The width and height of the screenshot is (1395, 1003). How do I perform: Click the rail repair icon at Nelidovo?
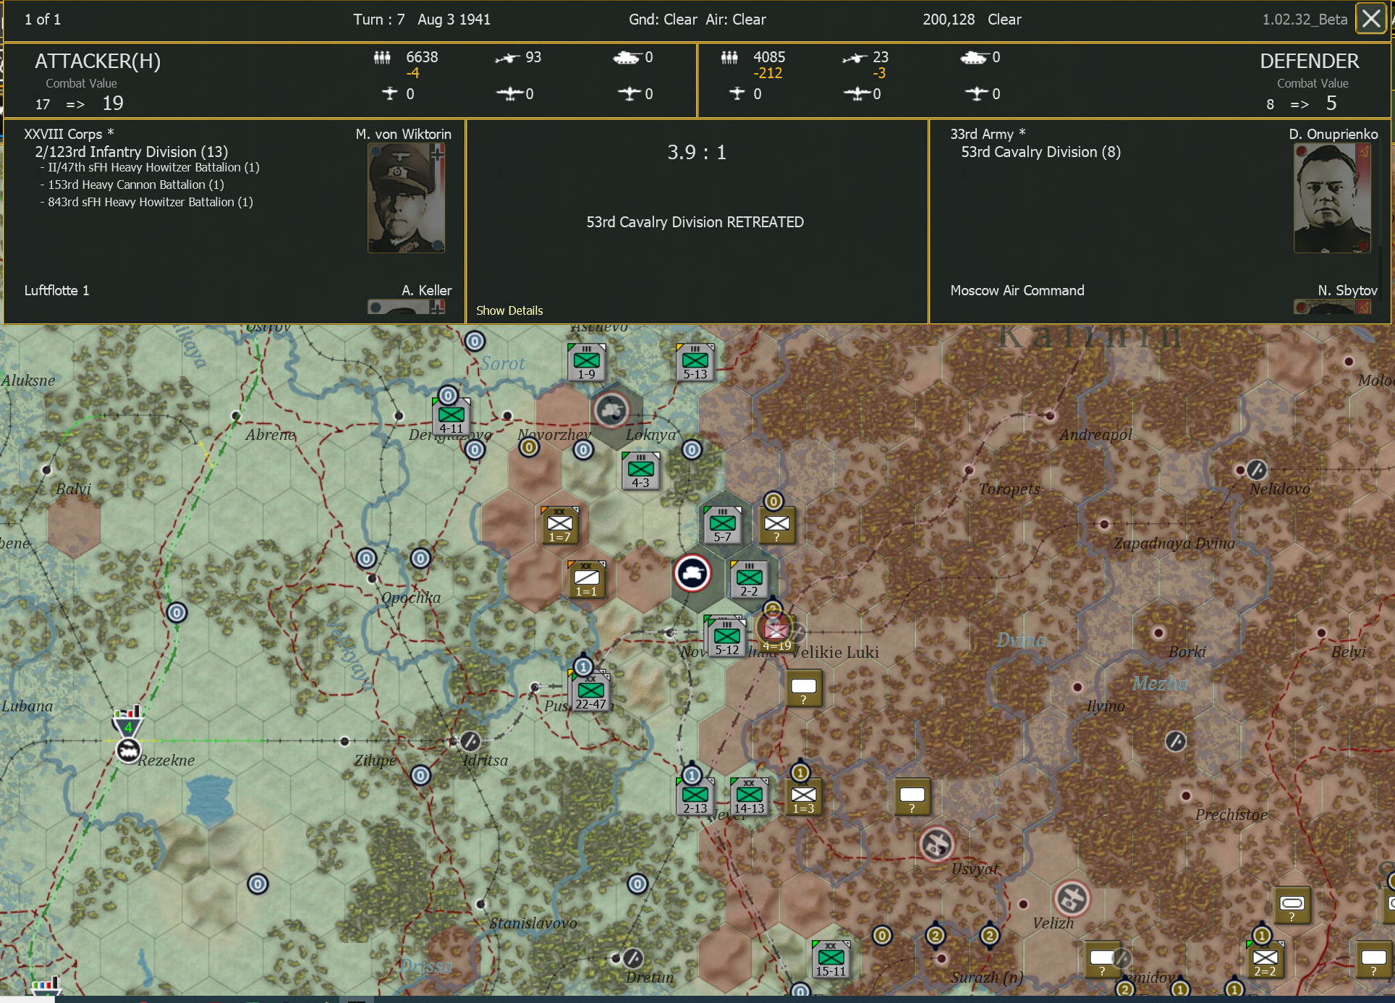point(1257,470)
